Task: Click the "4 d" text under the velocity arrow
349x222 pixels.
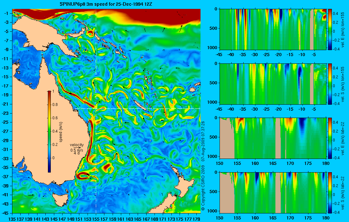Action: (76, 153)
